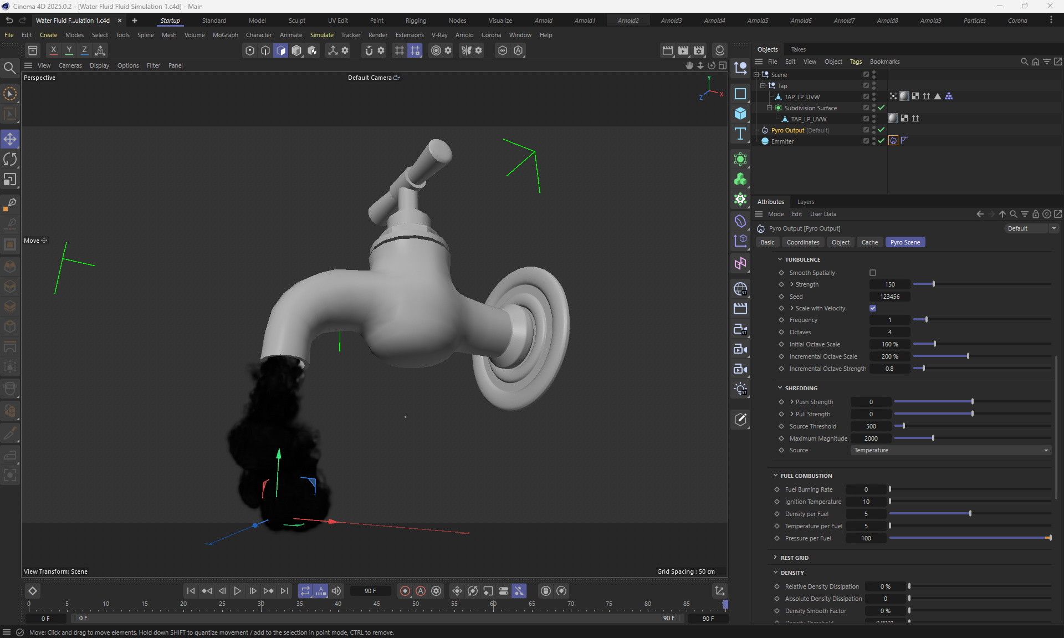Click the Coordinates tab button
Viewport: 1064px width, 638px height.
[x=802, y=242]
